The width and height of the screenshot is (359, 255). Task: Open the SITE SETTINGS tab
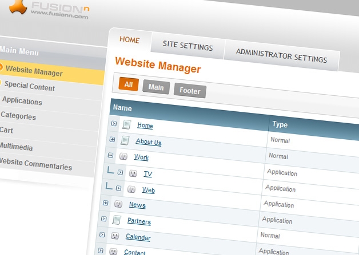188,46
